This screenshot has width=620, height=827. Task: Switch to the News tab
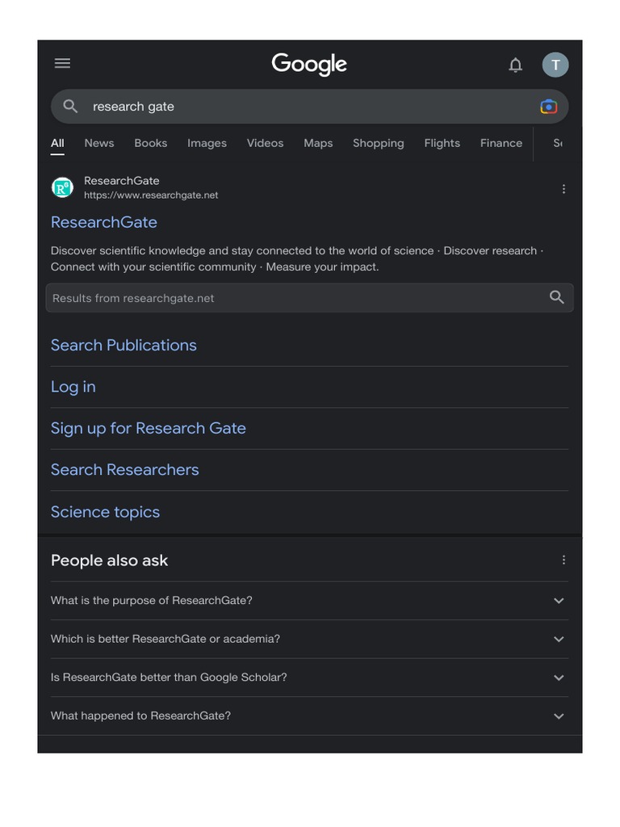point(99,143)
